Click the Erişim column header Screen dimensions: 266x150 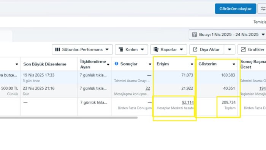(x=163, y=64)
